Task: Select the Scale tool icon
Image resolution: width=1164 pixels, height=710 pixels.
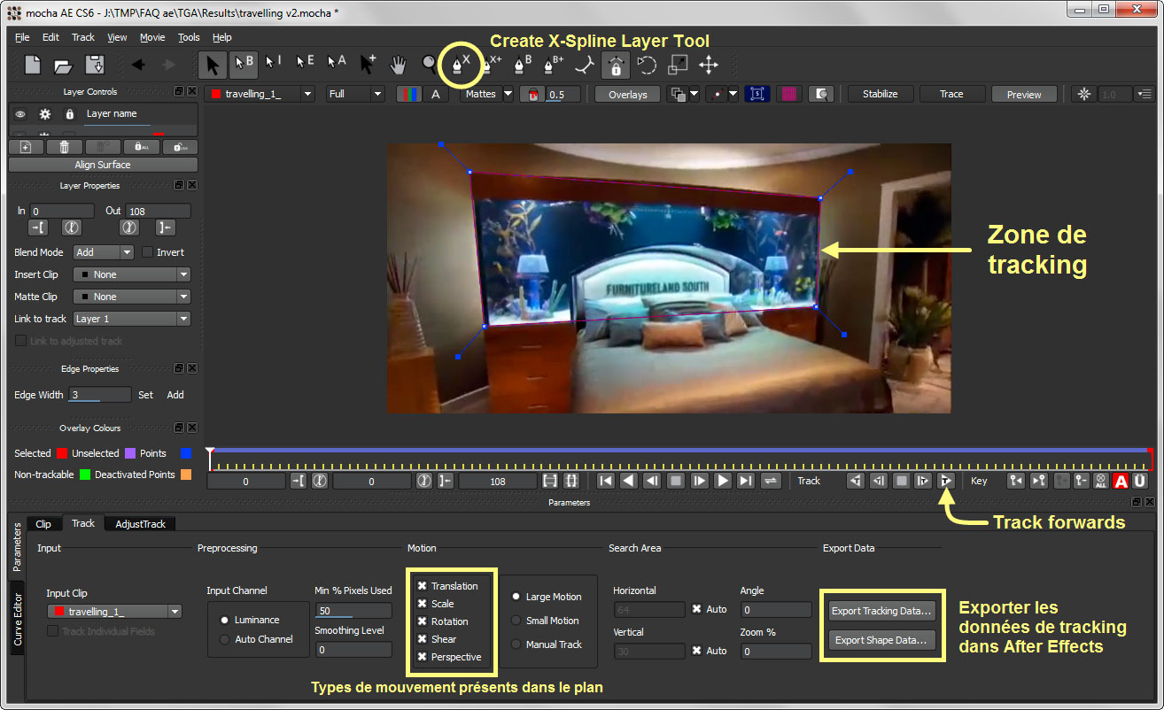Action: pos(678,65)
